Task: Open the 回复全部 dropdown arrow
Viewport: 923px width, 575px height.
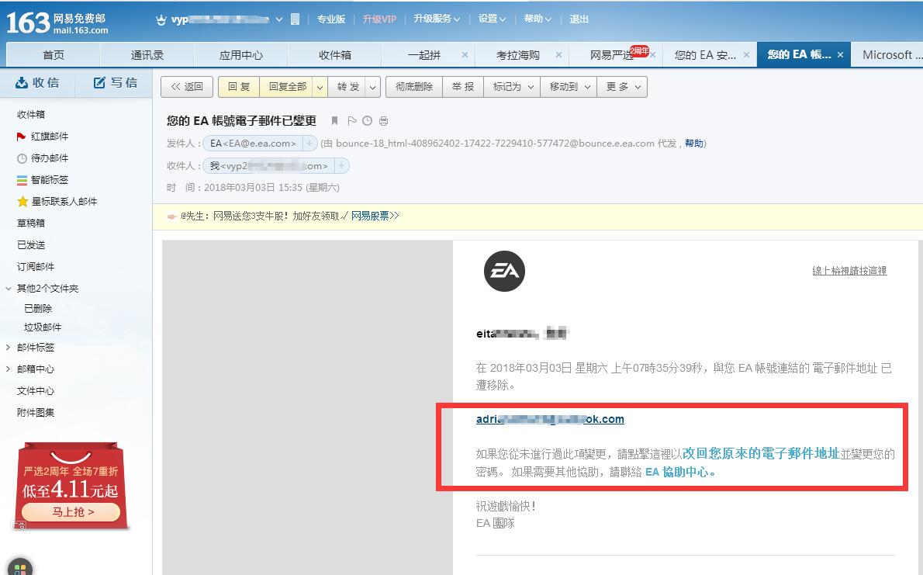Action: [x=320, y=87]
